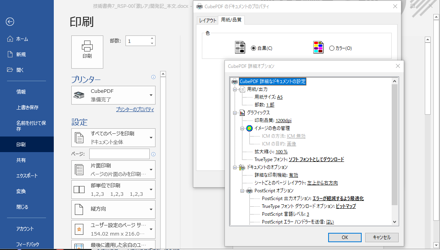Open 最後に適用した余白 margins dropdown
Screen dimensions: 440x250
(113, 245)
